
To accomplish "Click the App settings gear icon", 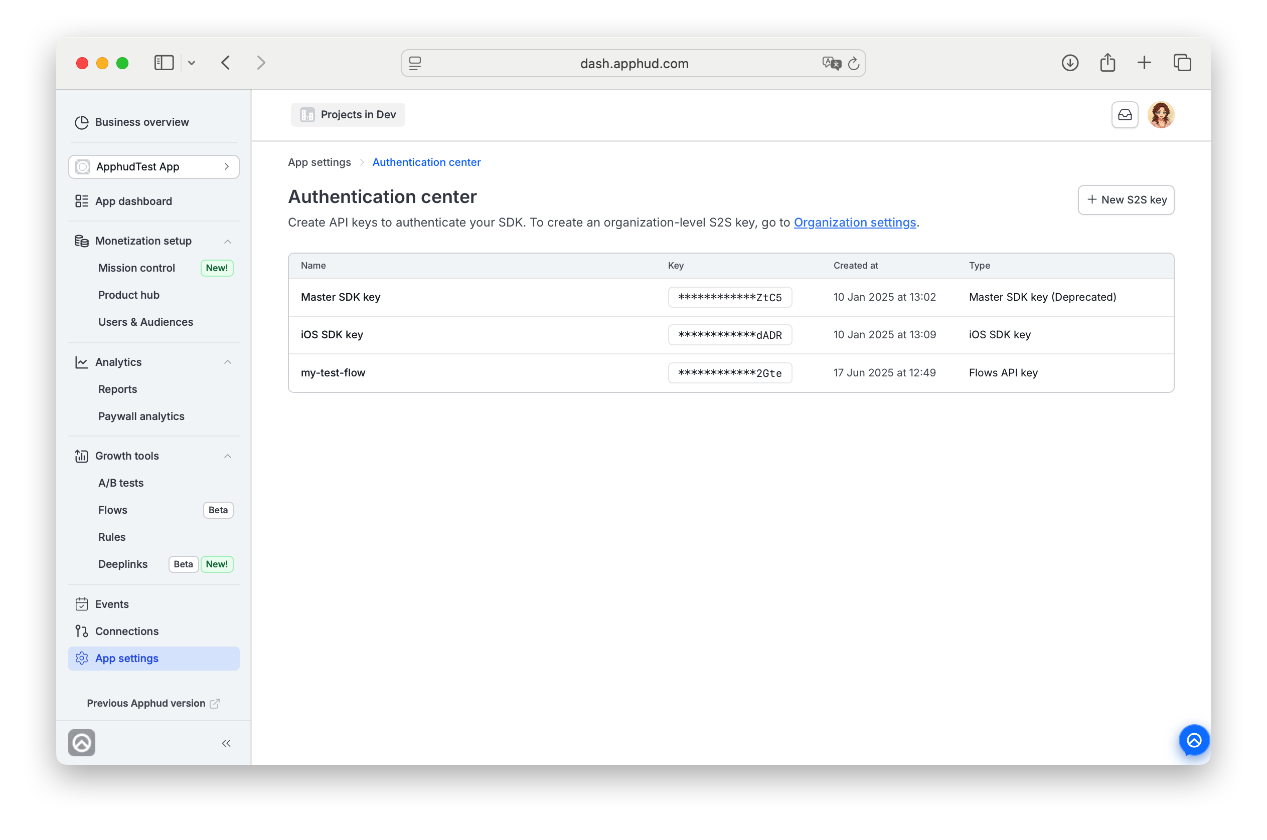I will point(81,659).
